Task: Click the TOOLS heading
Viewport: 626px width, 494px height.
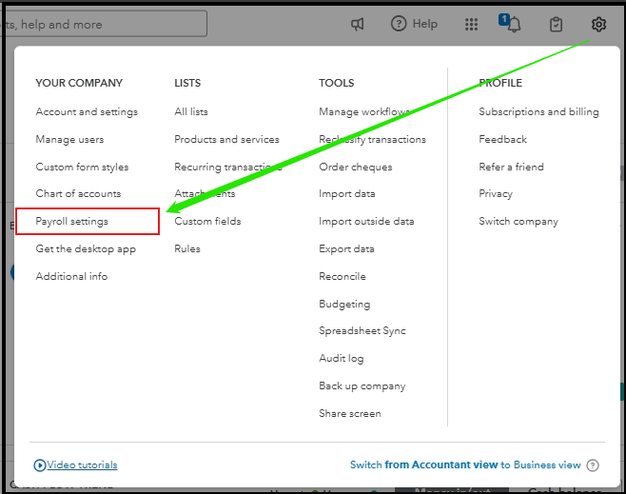Action: [x=337, y=83]
